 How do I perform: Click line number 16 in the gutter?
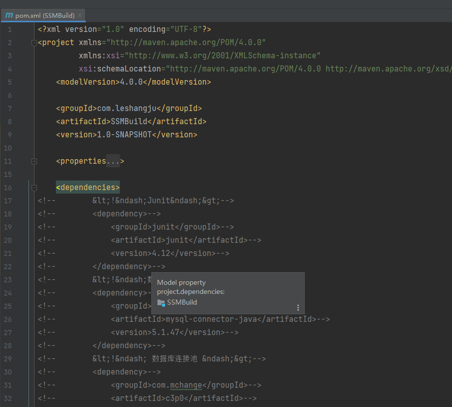(x=8, y=188)
